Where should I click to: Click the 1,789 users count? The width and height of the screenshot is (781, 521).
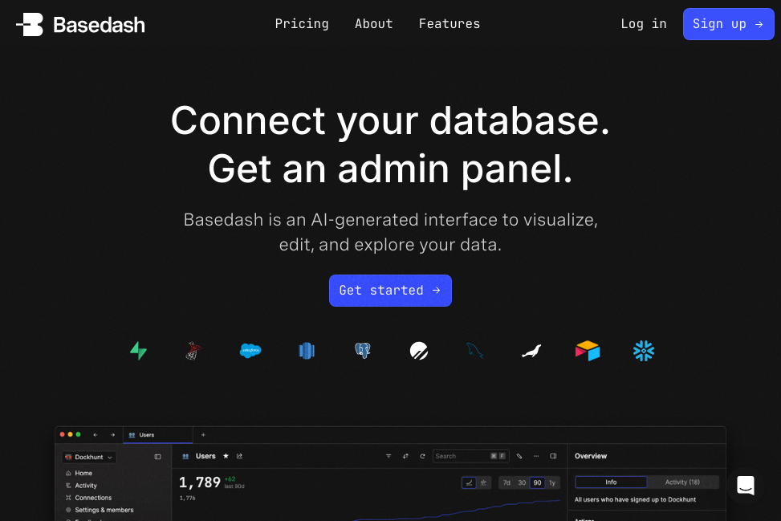200,482
